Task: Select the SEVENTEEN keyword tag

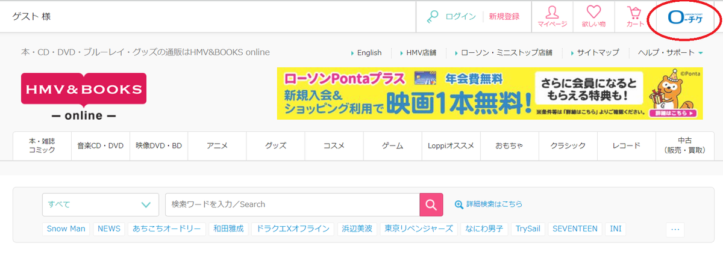Action: 575,229
